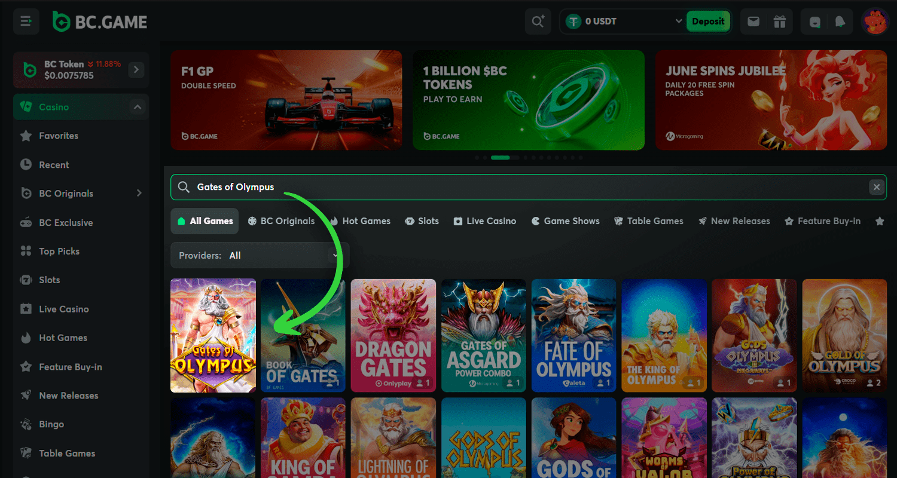Open Hot Games flame icon in sidebar
This screenshot has height=478, width=897.
(x=26, y=338)
